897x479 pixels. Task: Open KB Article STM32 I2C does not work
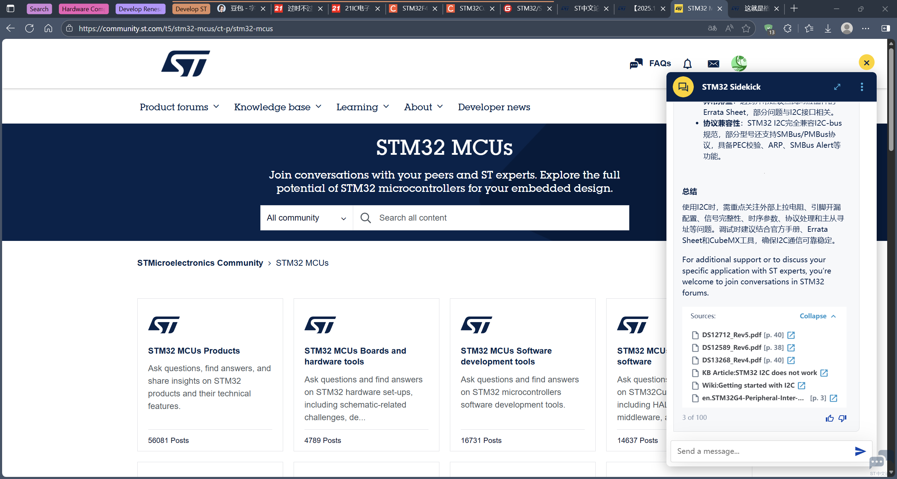pos(759,373)
